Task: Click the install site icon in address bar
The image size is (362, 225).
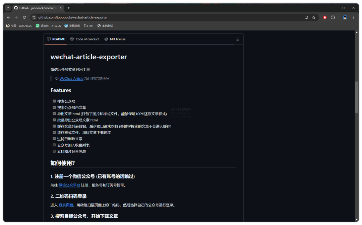Action: [306, 17]
